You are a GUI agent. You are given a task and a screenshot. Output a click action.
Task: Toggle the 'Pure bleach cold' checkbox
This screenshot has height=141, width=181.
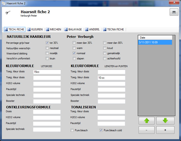(x=101, y=130)
